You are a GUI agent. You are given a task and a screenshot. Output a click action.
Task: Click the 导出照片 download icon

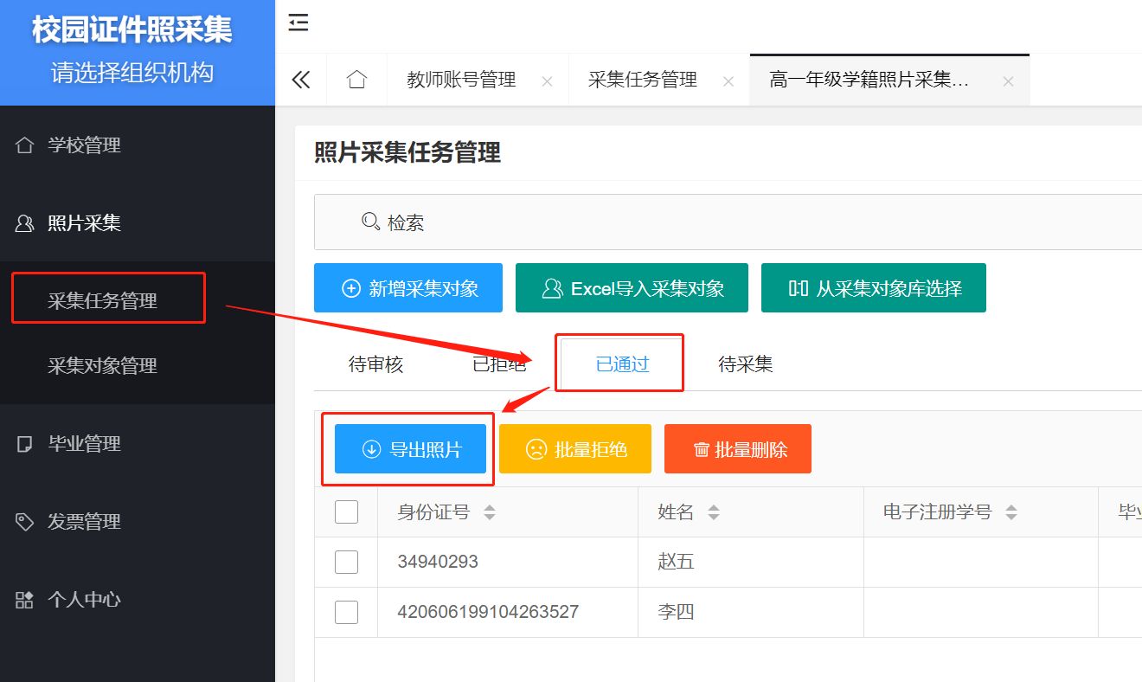point(370,448)
